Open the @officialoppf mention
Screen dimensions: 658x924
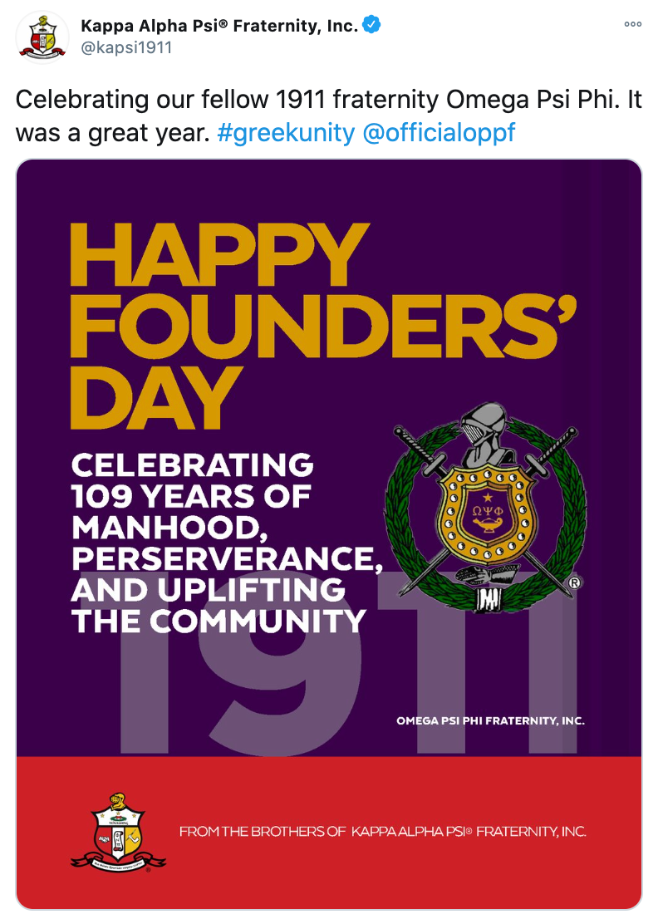click(x=439, y=132)
